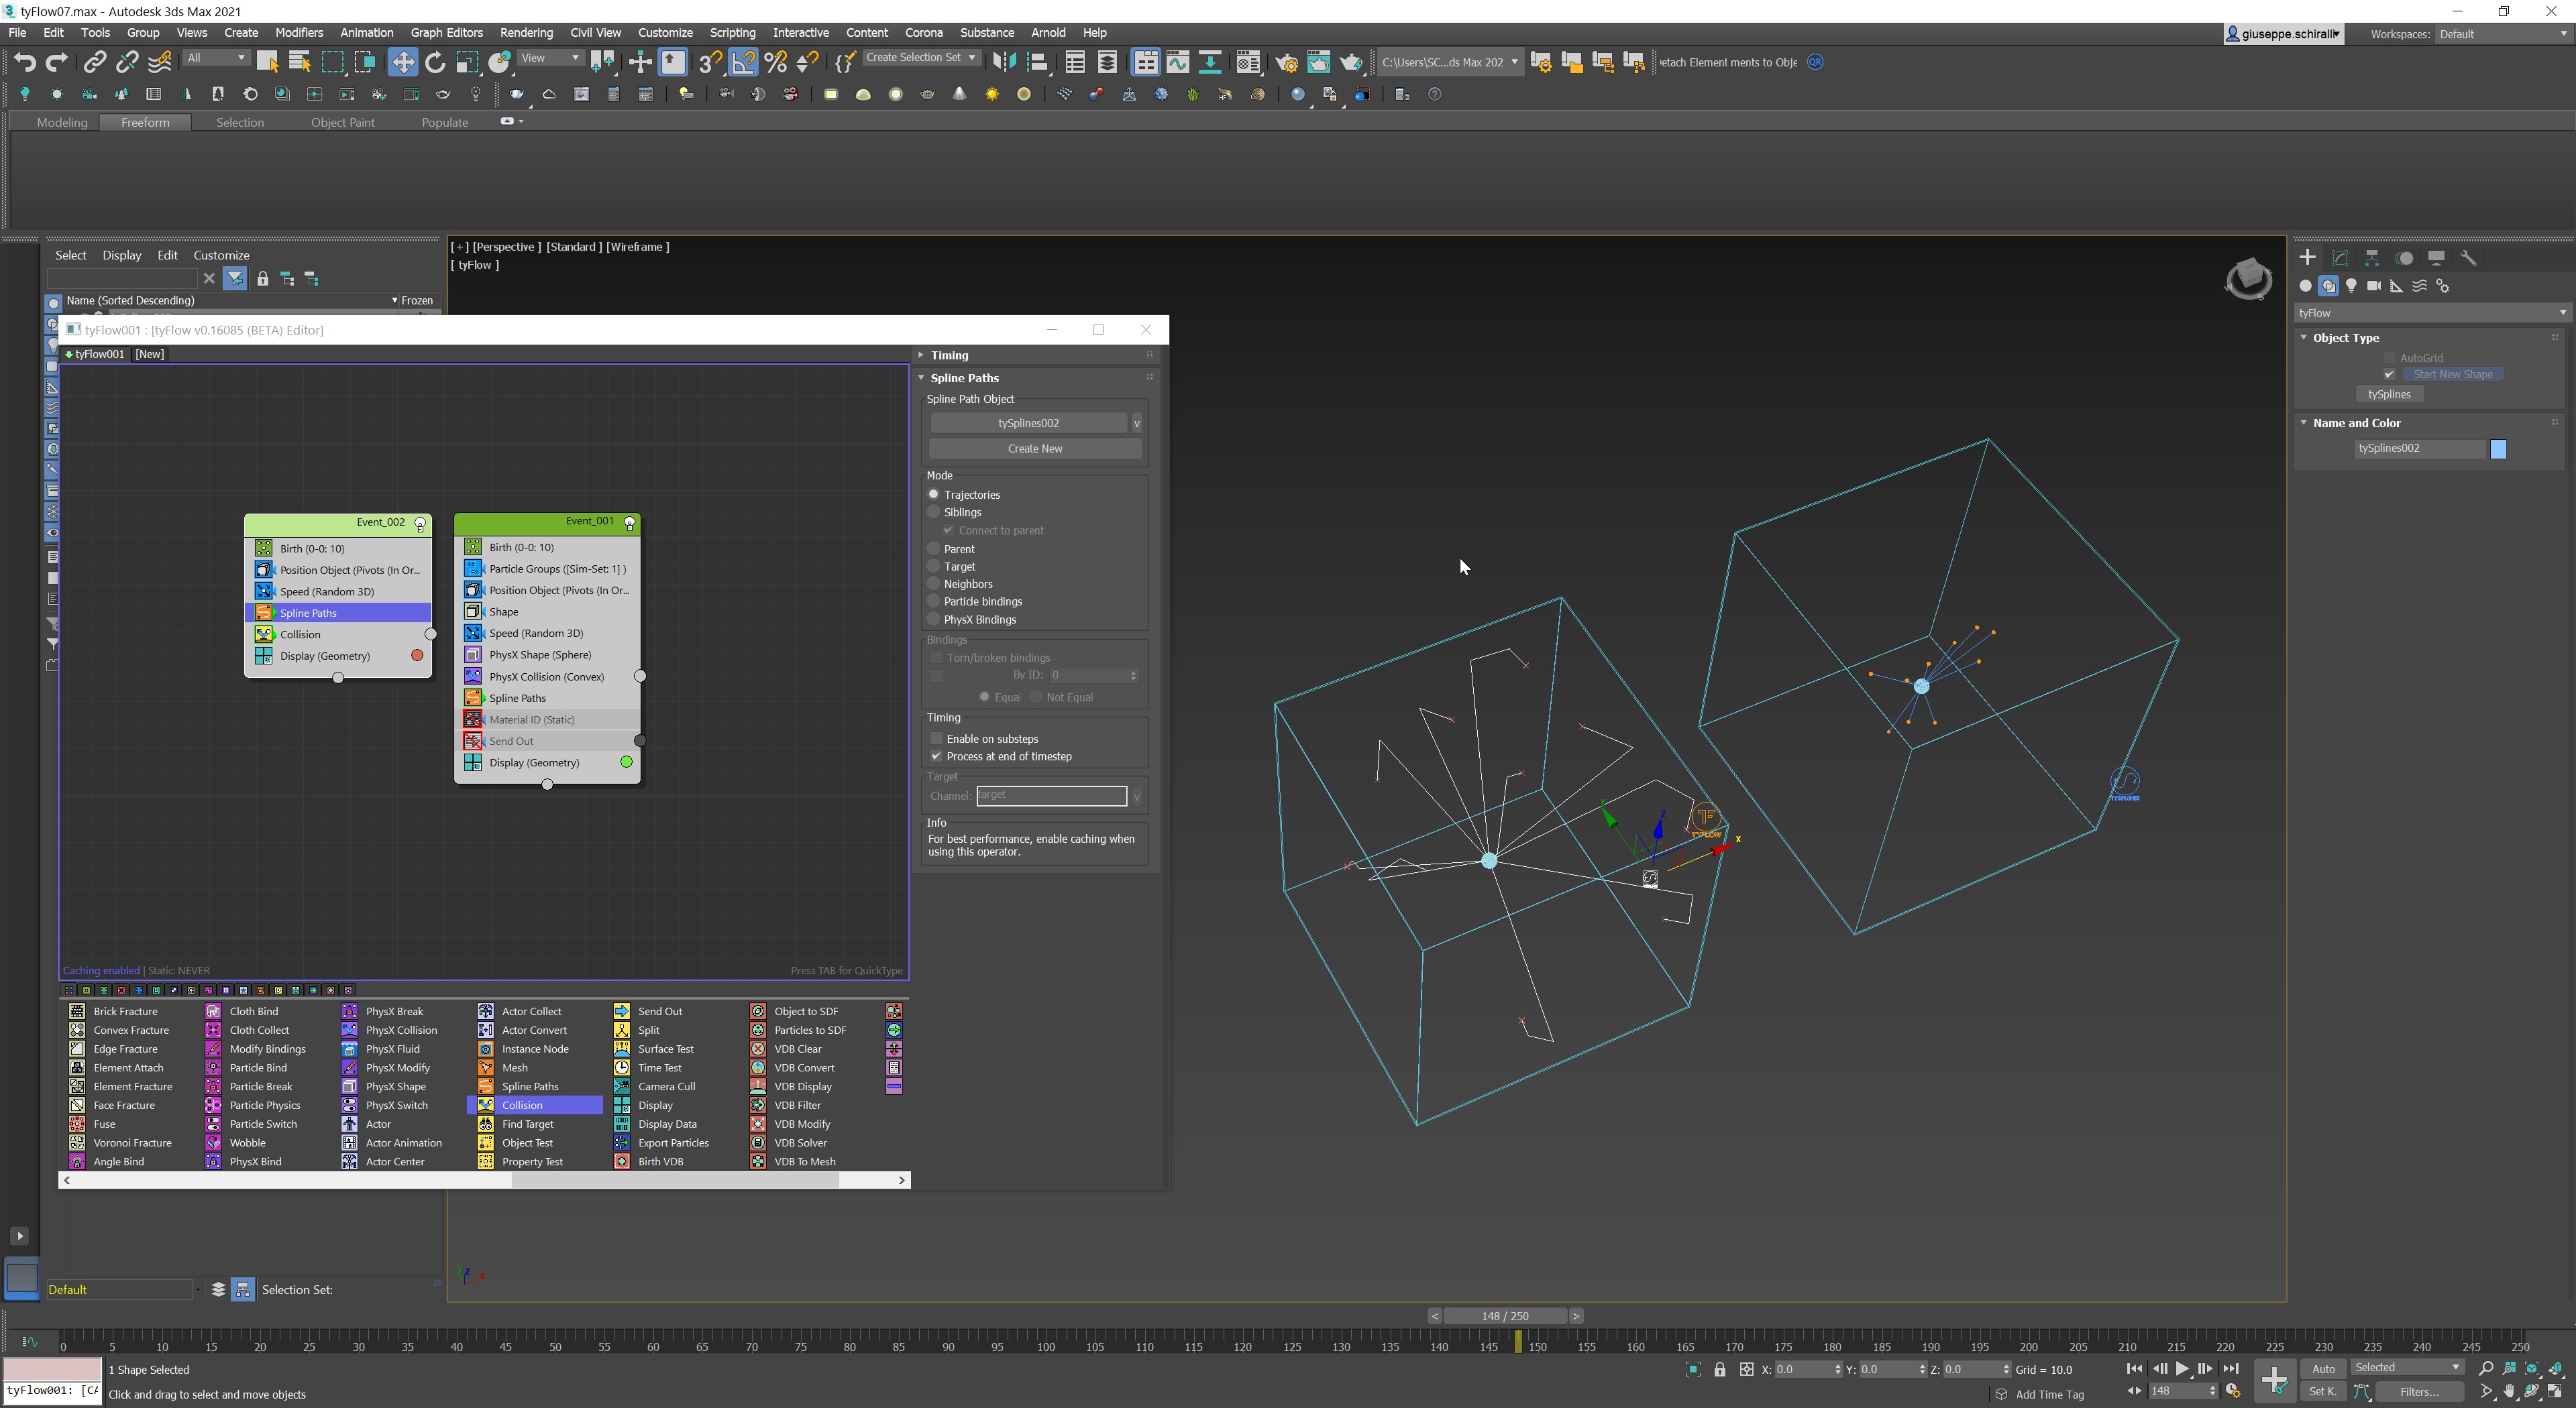Click the Spline Paths operator in Event_002
This screenshot has height=1408, width=2576.
[x=308, y=613]
